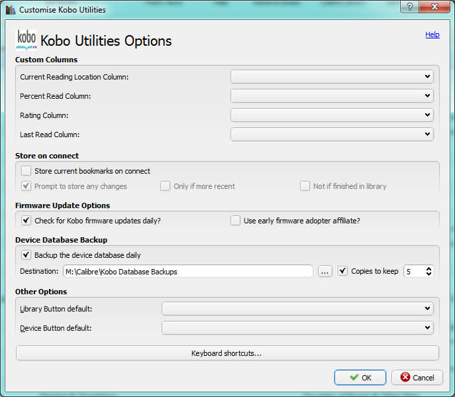Click the Kobo logo icon

pos(26,40)
